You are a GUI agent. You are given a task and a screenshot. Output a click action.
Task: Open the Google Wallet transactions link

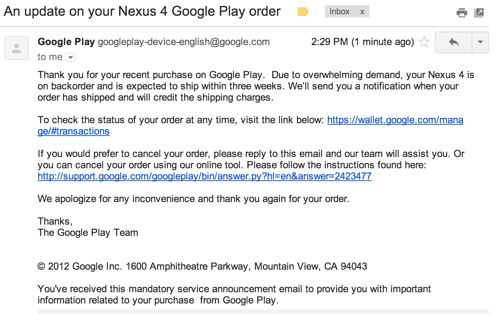[x=395, y=120]
